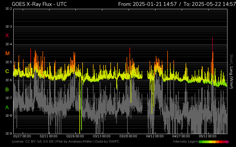Click the chart title GOES X-Ray Flux - UTC
The width and height of the screenshot is (236, 147).
[x=39, y=4]
